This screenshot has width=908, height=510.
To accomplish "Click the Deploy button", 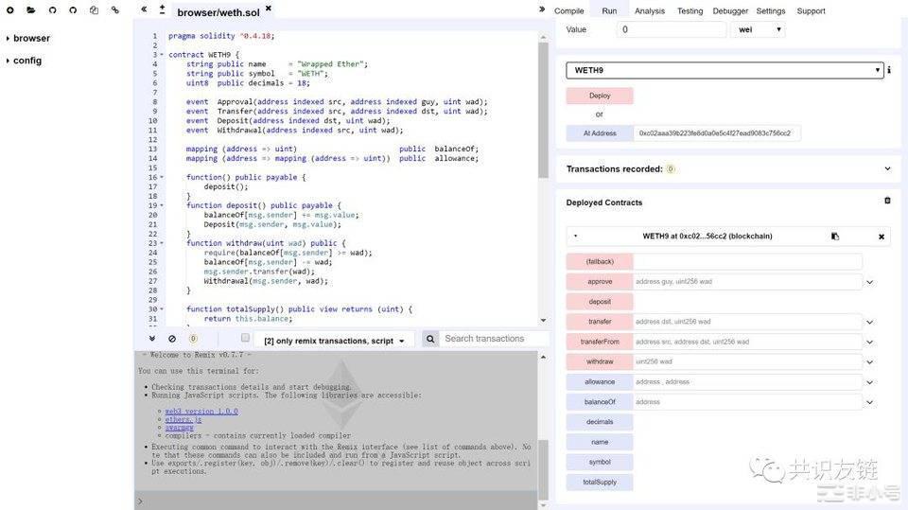I will point(600,96).
